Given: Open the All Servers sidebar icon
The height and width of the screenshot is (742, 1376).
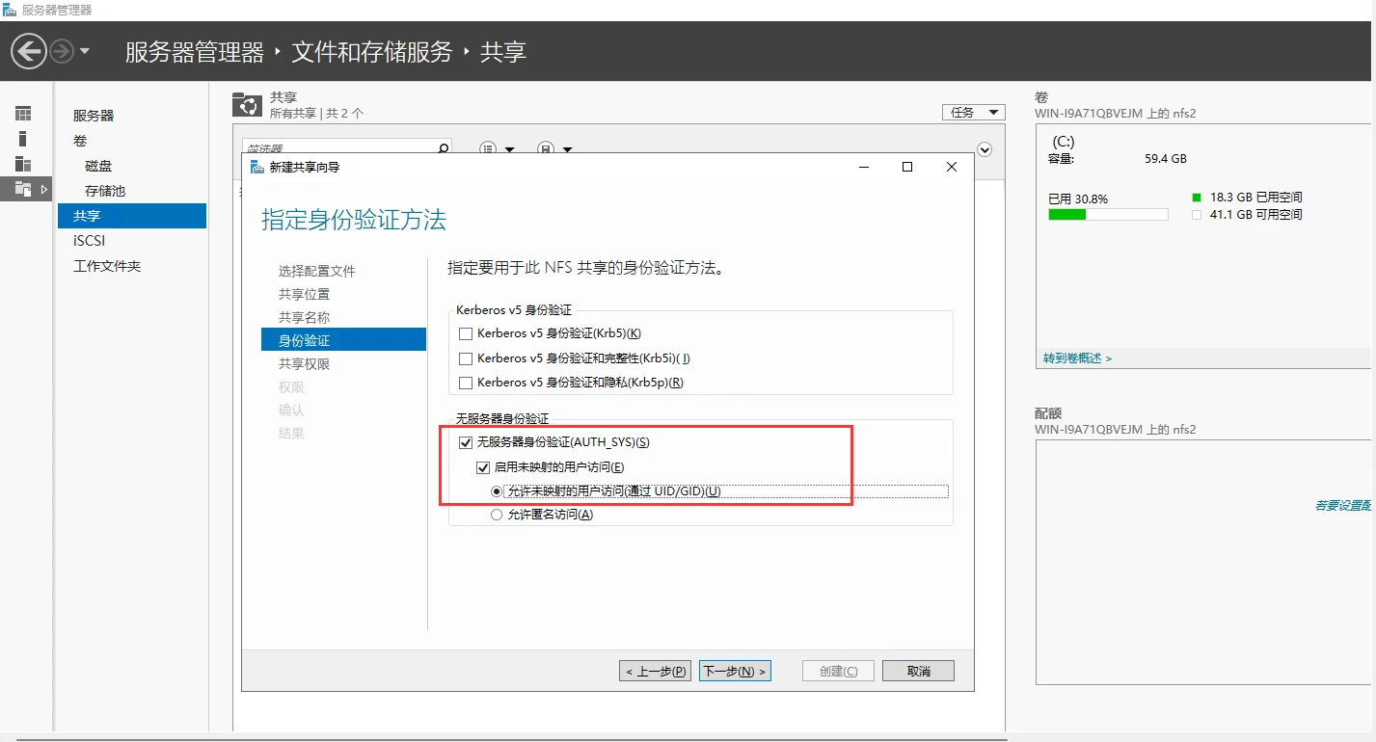Looking at the screenshot, I should tap(23, 164).
